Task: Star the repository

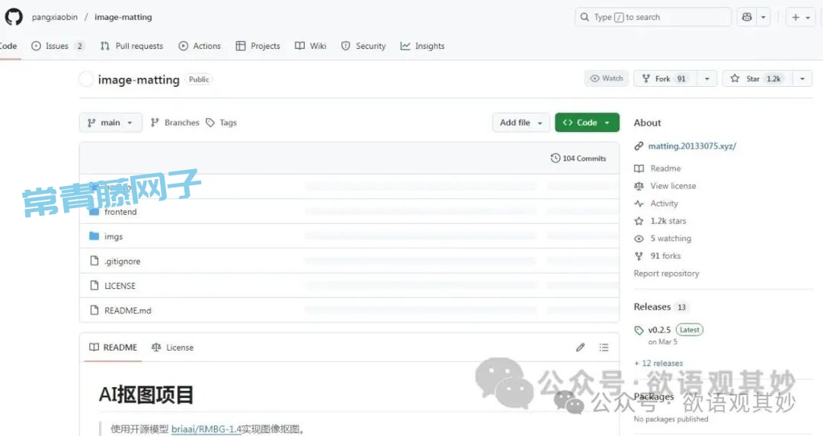Action: coord(757,79)
